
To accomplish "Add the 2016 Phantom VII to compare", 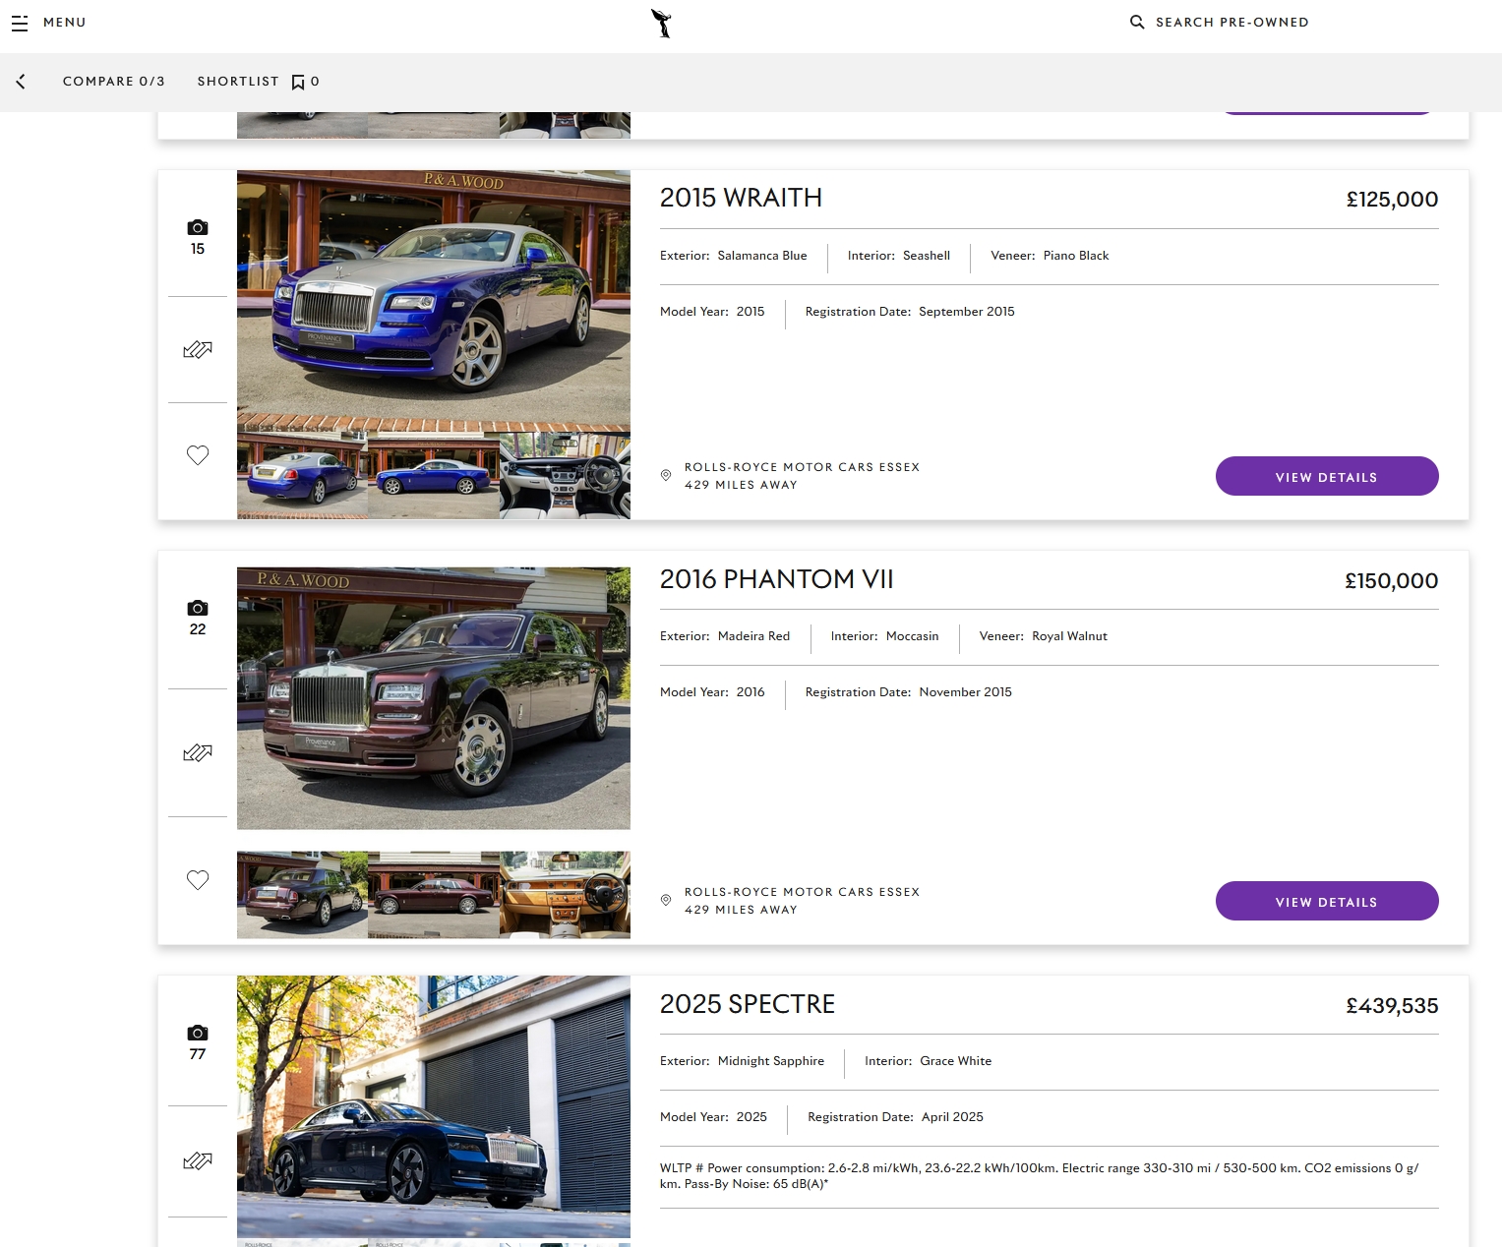I will [x=198, y=753].
